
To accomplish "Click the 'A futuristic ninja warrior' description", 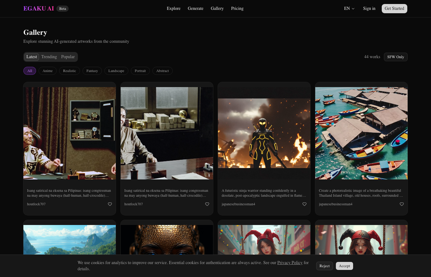I will tap(264, 193).
